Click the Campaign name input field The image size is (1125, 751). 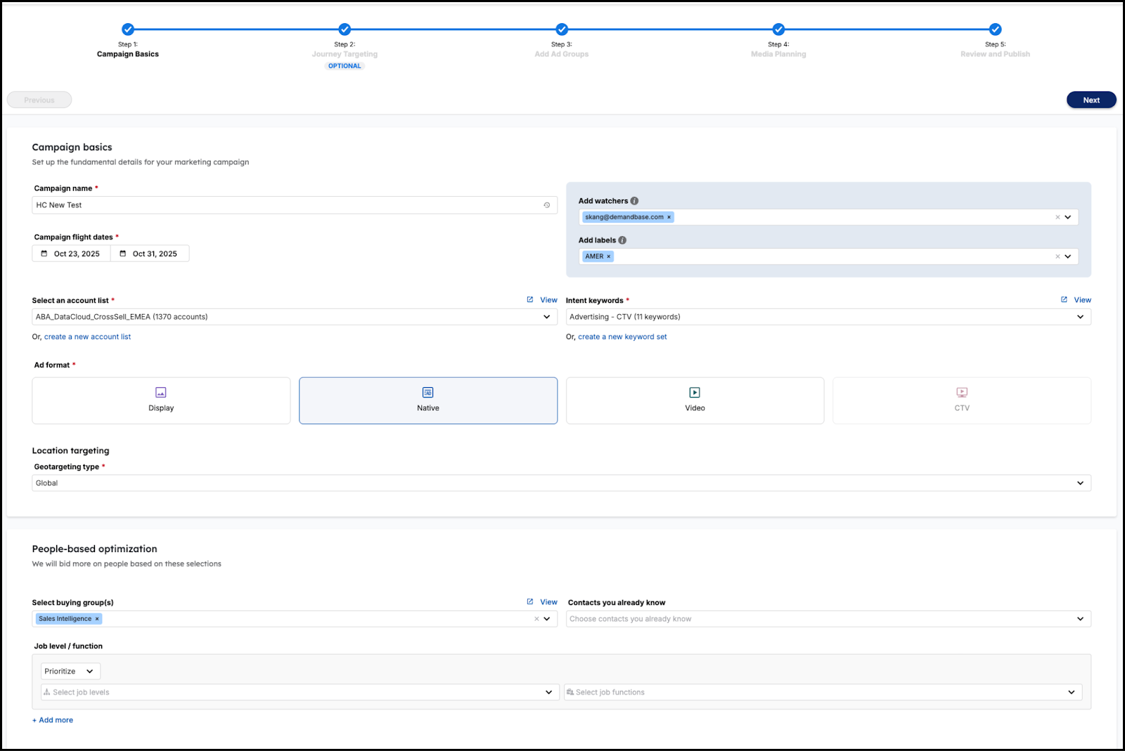[x=285, y=205]
